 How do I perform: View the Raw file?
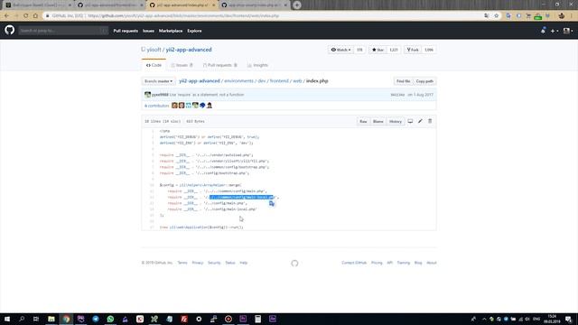click(x=363, y=122)
